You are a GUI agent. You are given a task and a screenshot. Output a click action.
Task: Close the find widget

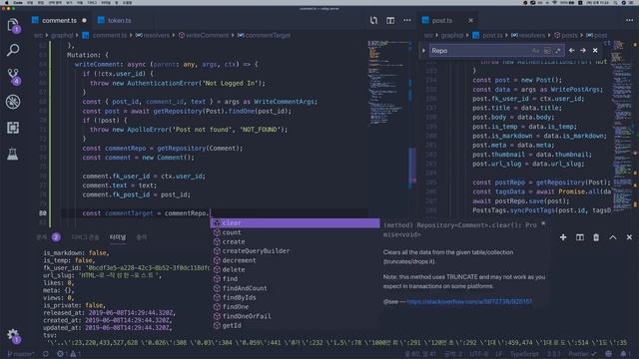(595, 51)
